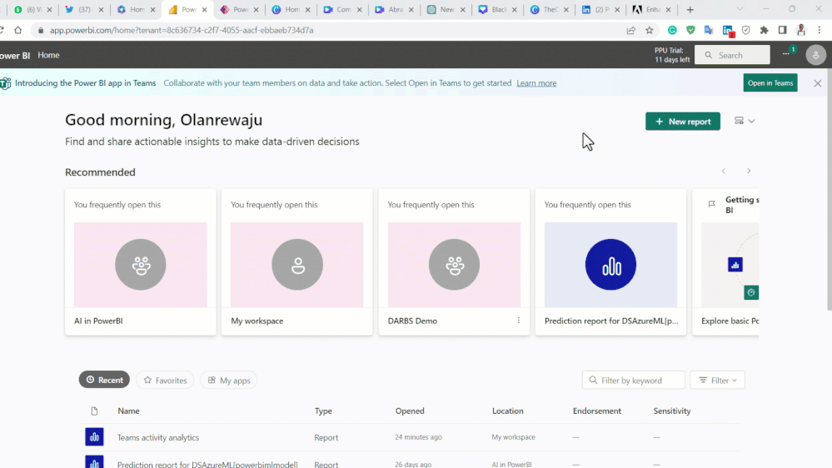Image resolution: width=832 pixels, height=468 pixels.
Task: Open Prediction report for DSAzureML card
Action: point(610,262)
